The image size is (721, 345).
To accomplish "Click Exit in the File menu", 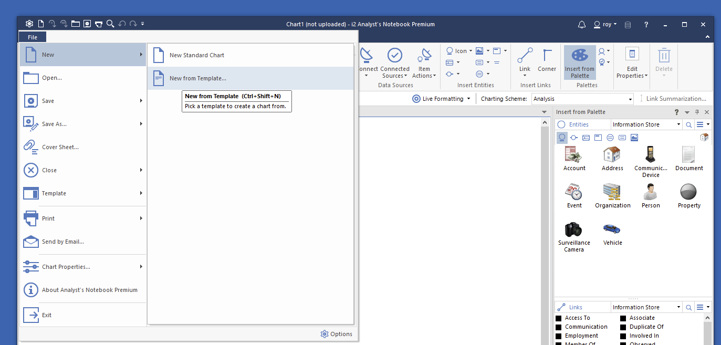I will (47, 315).
